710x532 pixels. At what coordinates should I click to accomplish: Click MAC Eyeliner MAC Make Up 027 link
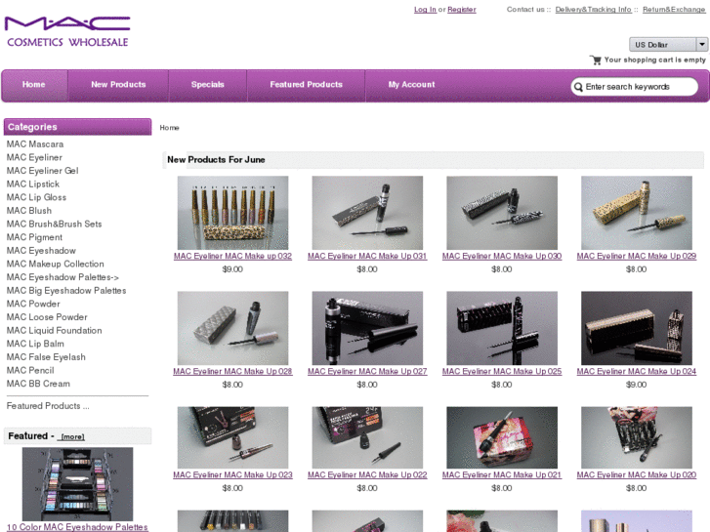[367, 371]
